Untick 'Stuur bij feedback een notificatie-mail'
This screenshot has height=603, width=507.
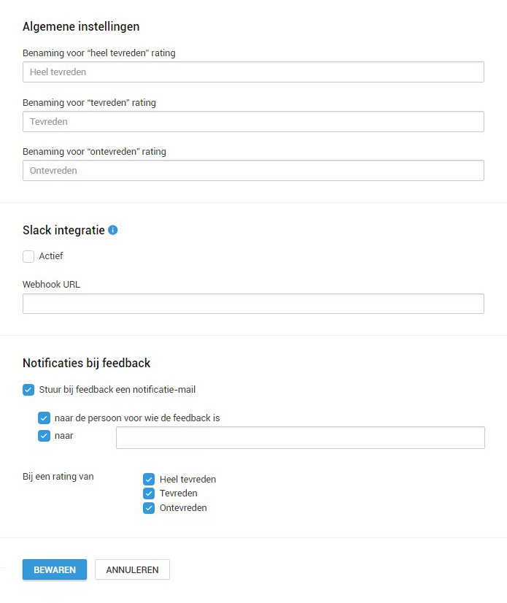[x=28, y=390]
